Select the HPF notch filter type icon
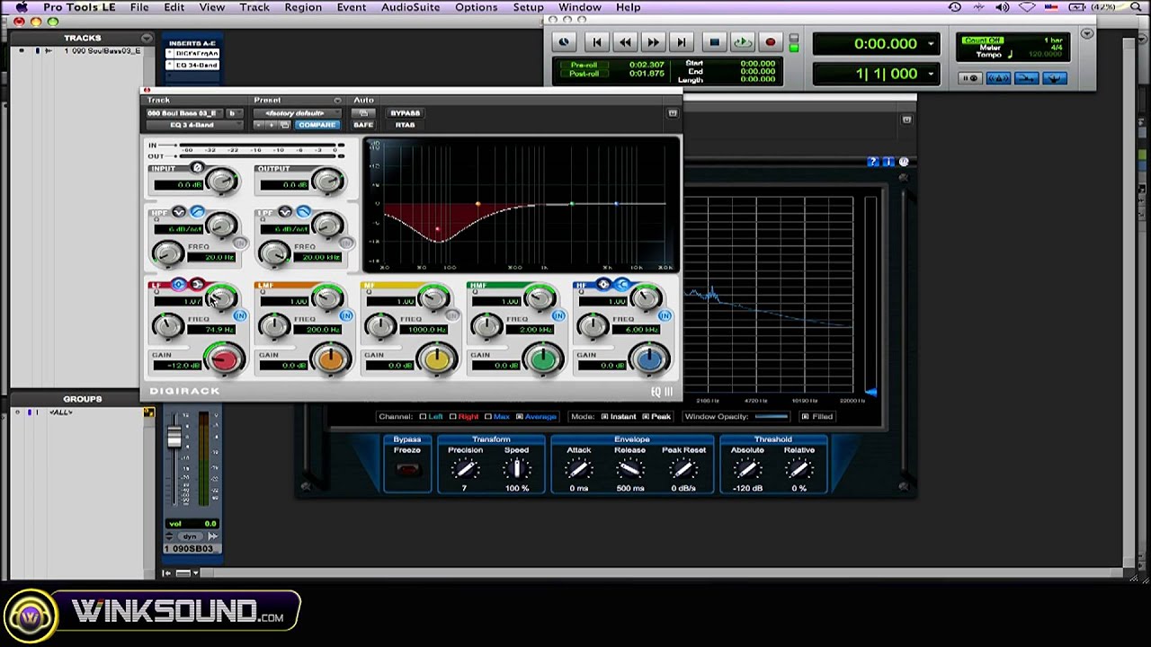 pos(179,212)
